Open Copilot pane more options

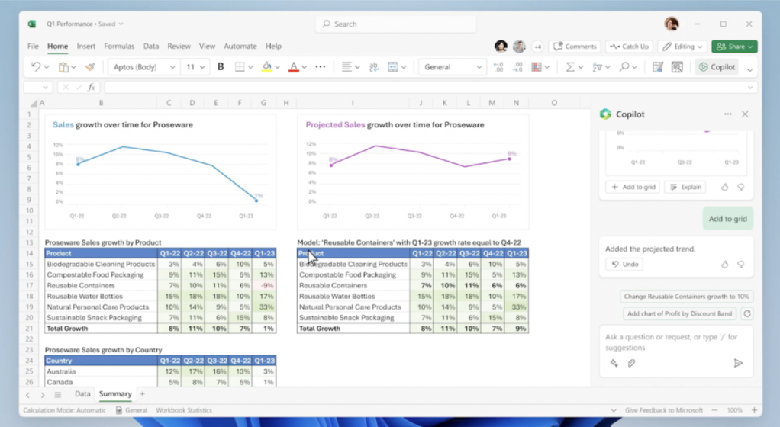pyautogui.click(x=728, y=114)
